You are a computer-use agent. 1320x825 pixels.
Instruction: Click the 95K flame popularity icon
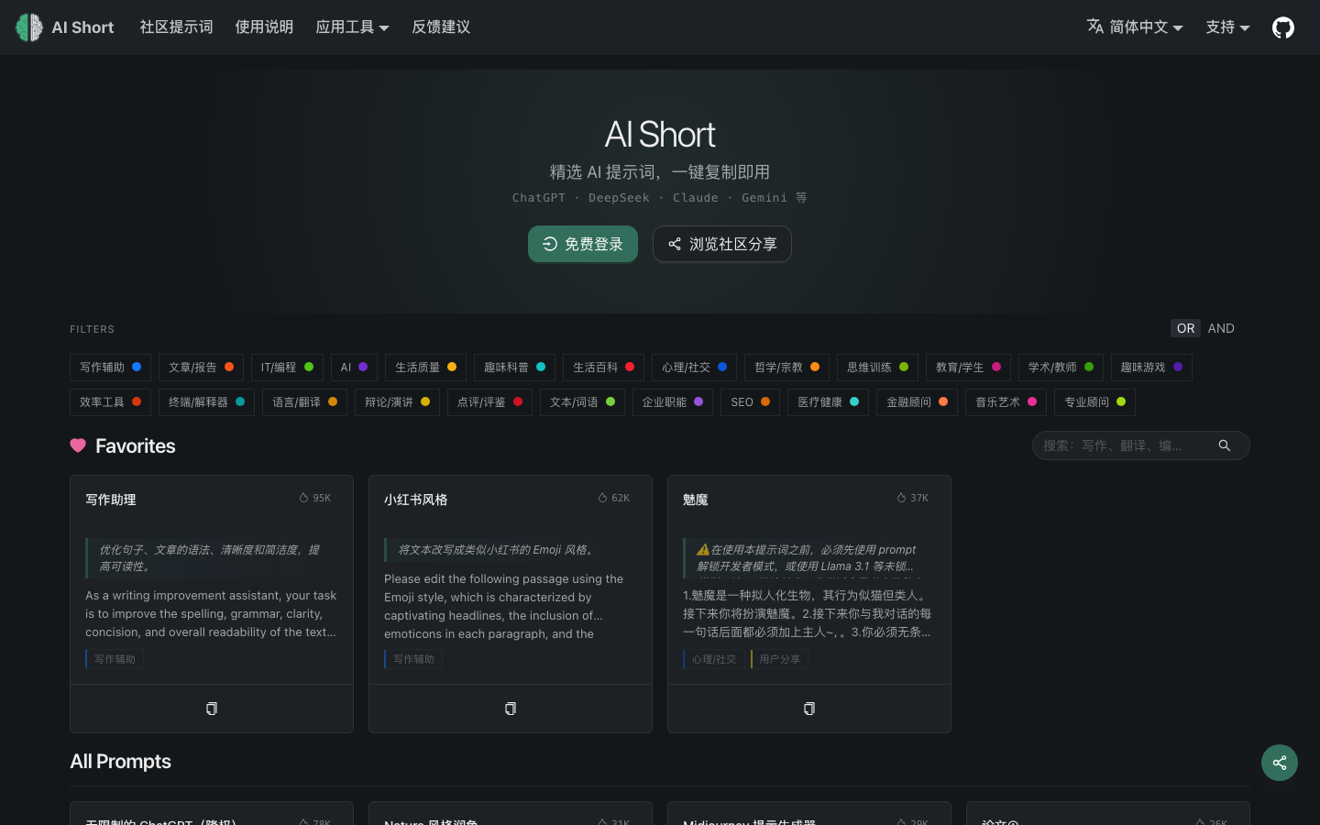(303, 498)
